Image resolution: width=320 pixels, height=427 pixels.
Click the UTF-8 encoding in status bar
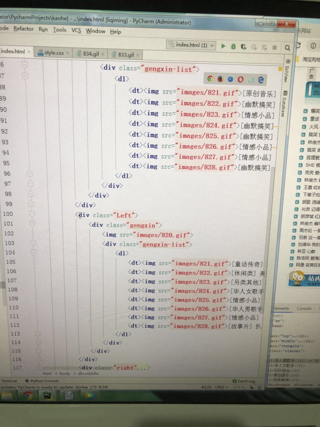239,387
